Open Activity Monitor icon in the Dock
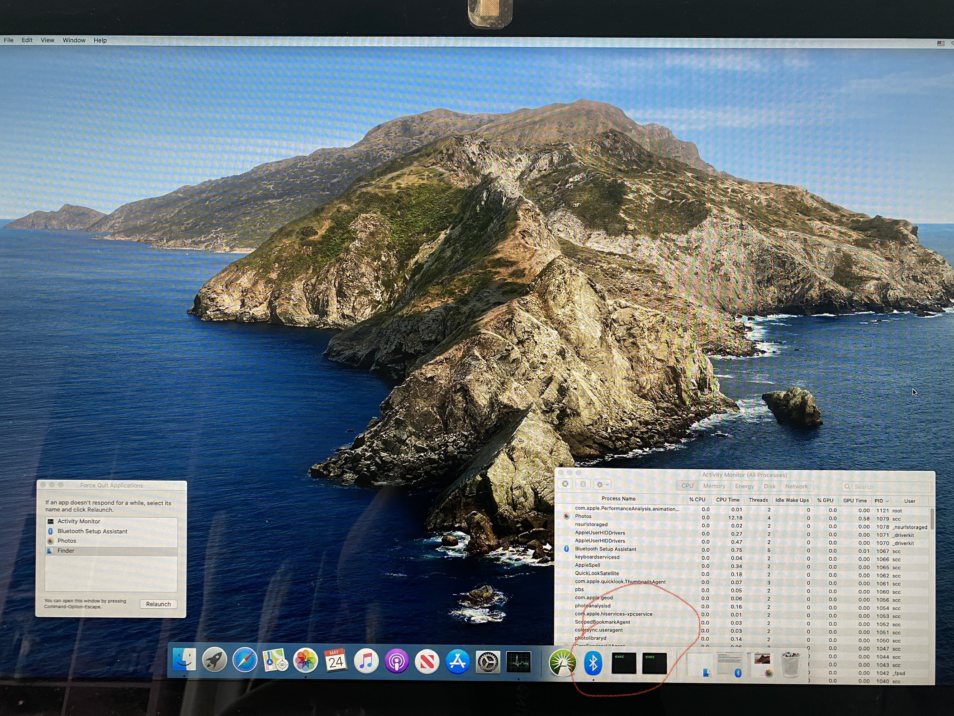 [518, 663]
